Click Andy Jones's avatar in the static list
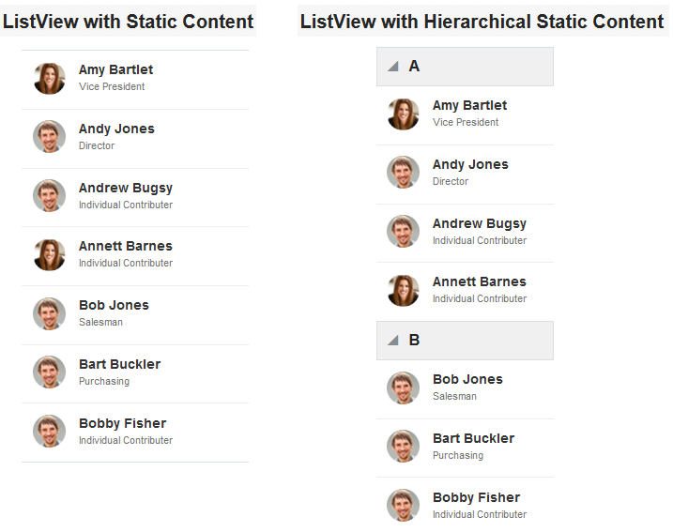 50,136
